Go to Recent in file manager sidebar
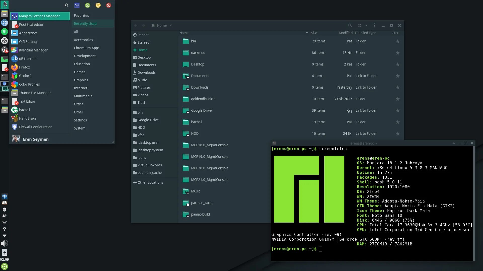The image size is (483, 271). click(x=154, y=35)
